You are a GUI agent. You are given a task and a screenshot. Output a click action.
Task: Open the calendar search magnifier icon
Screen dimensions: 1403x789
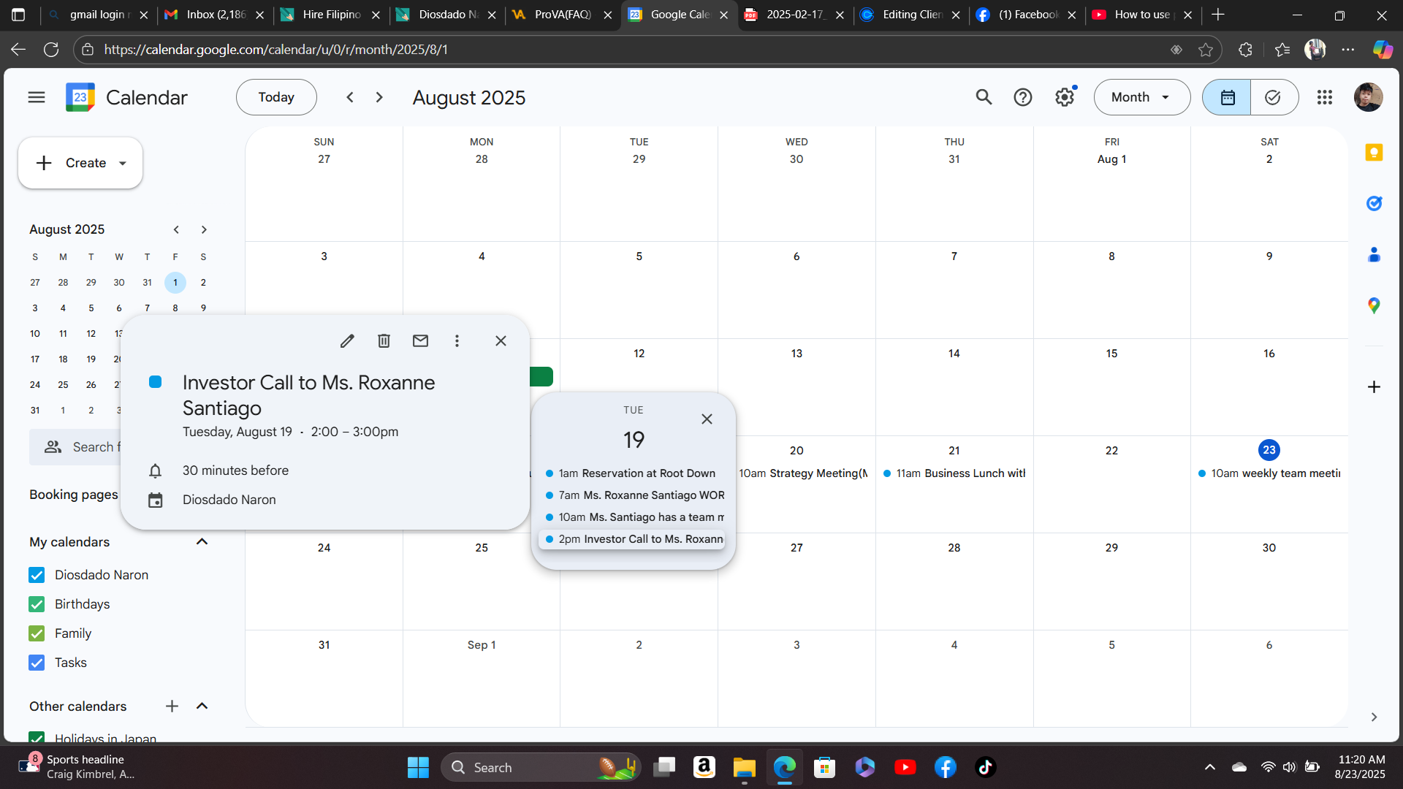(x=984, y=97)
